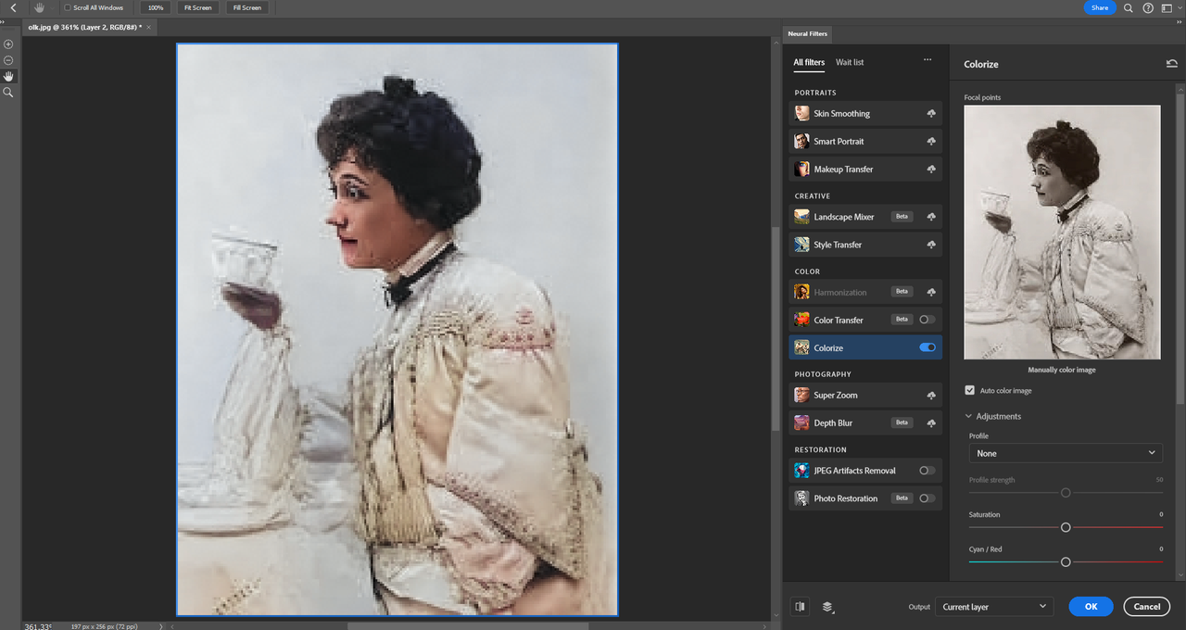The image size is (1186, 630).
Task: Click the Fill Screen button
Action: (247, 7)
